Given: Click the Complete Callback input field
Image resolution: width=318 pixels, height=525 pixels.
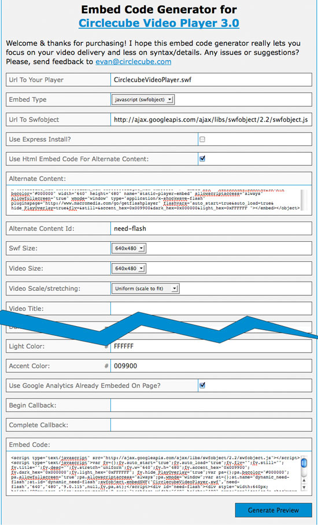Looking at the screenshot, I should pos(211,425).
